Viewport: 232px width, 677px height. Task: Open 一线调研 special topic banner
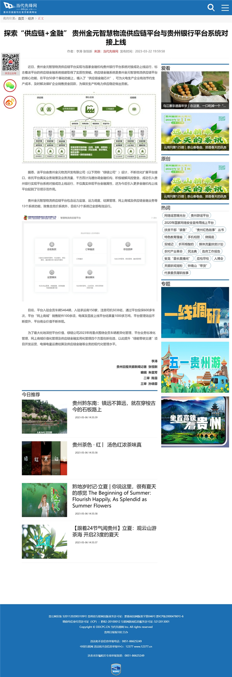click(195, 312)
